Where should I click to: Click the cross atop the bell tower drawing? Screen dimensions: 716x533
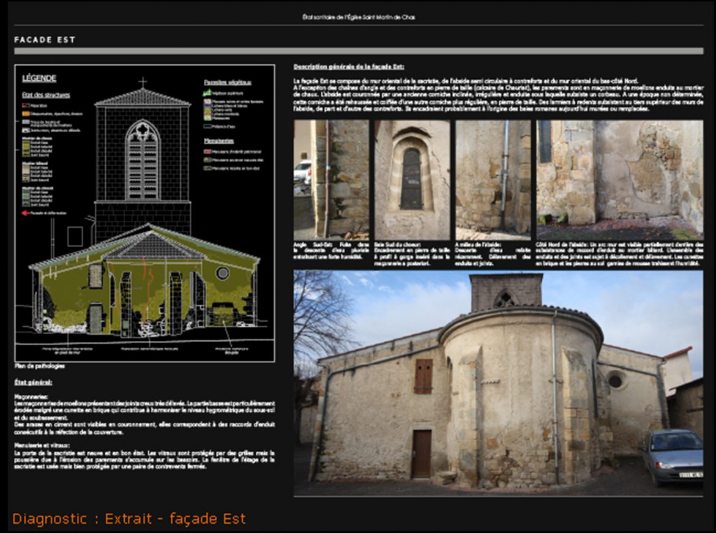tap(143, 82)
